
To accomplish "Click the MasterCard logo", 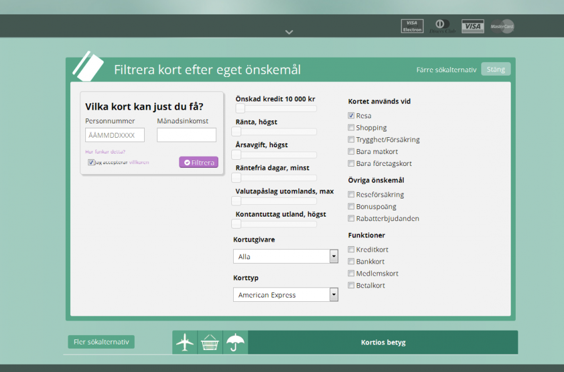I will pyautogui.click(x=503, y=26).
